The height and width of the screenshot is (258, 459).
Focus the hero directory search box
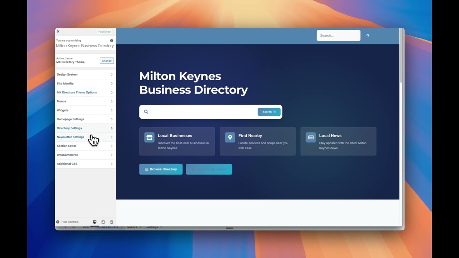[x=210, y=112]
